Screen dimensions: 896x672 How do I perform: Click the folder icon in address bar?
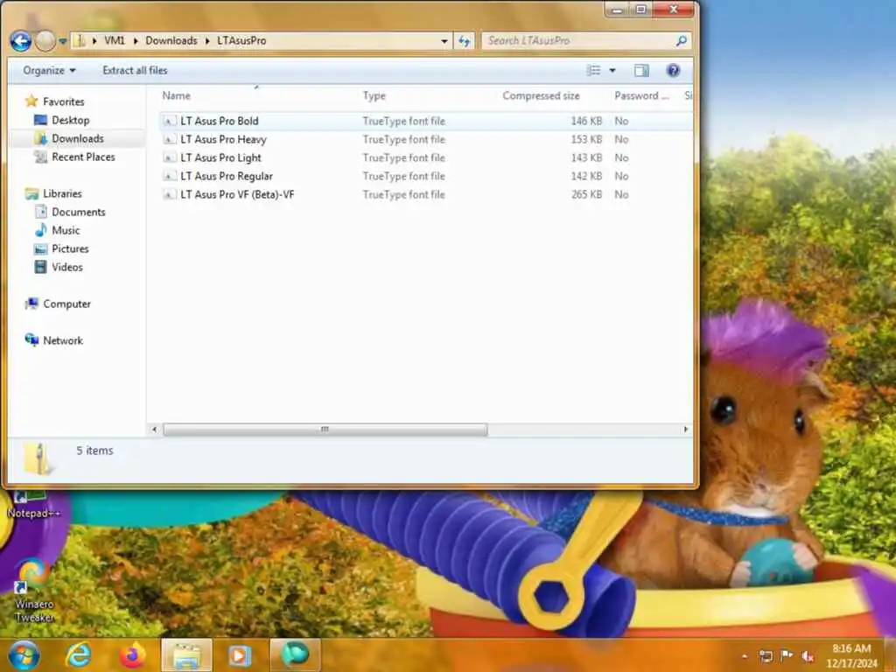coord(80,40)
